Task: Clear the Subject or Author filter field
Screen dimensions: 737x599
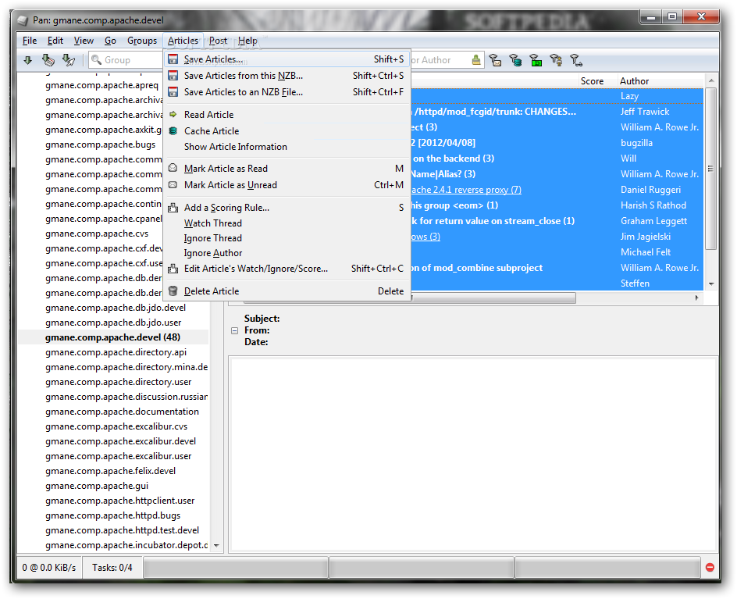Action: [x=476, y=59]
